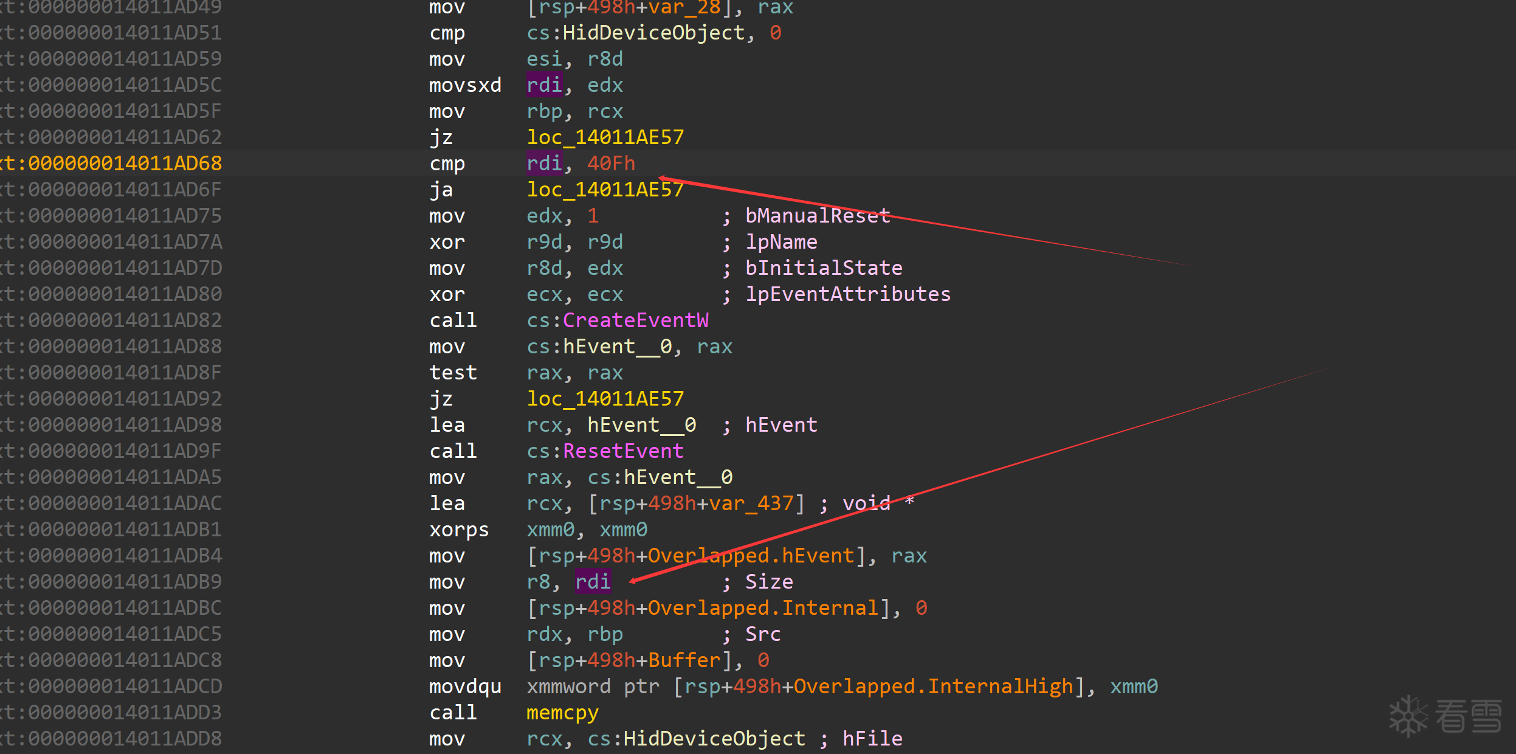The width and height of the screenshot is (1516, 754).
Task: Click the ResetEvent import name
Action: pos(623,451)
